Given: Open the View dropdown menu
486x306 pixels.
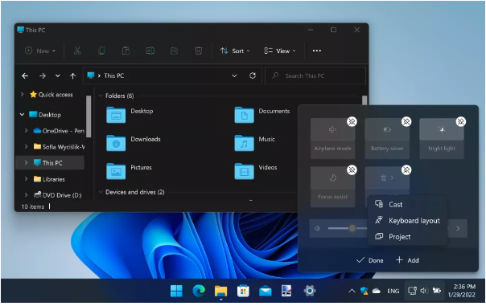Looking at the screenshot, I should pos(280,51).
